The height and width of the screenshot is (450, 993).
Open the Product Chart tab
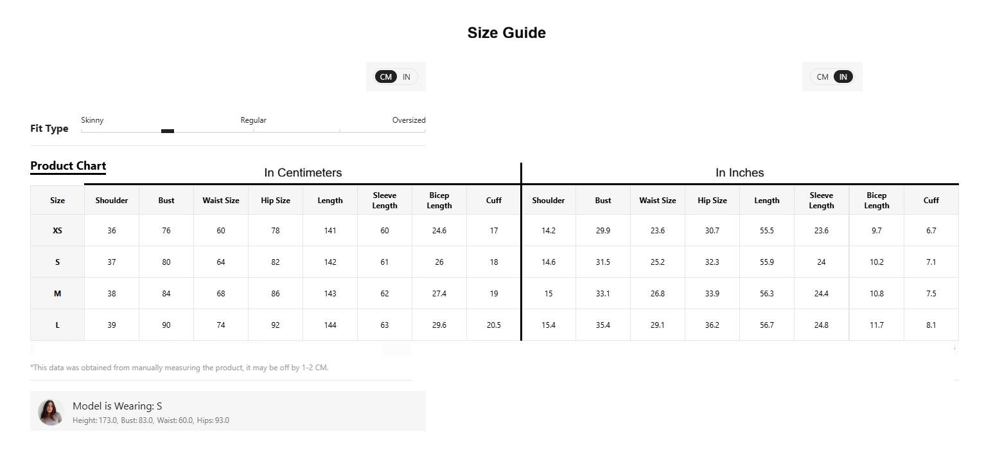coord(68,166)
